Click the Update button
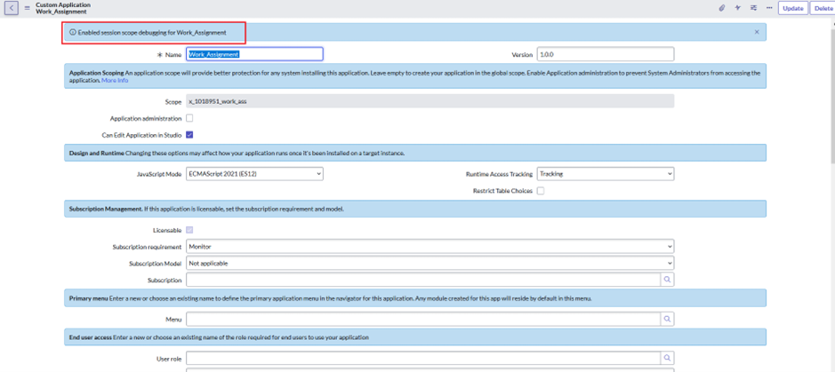This screenshot has height=372, width=835. pos(792,8)
